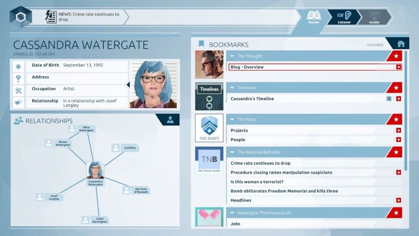Open the People page of The Party

[x=315, y=140]
